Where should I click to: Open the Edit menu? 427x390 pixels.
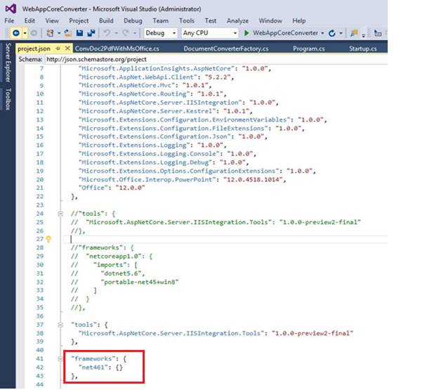[29, 20]
